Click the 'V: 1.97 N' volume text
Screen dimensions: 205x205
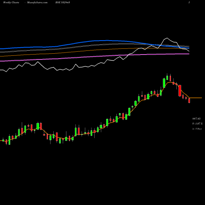click(198, 124)
